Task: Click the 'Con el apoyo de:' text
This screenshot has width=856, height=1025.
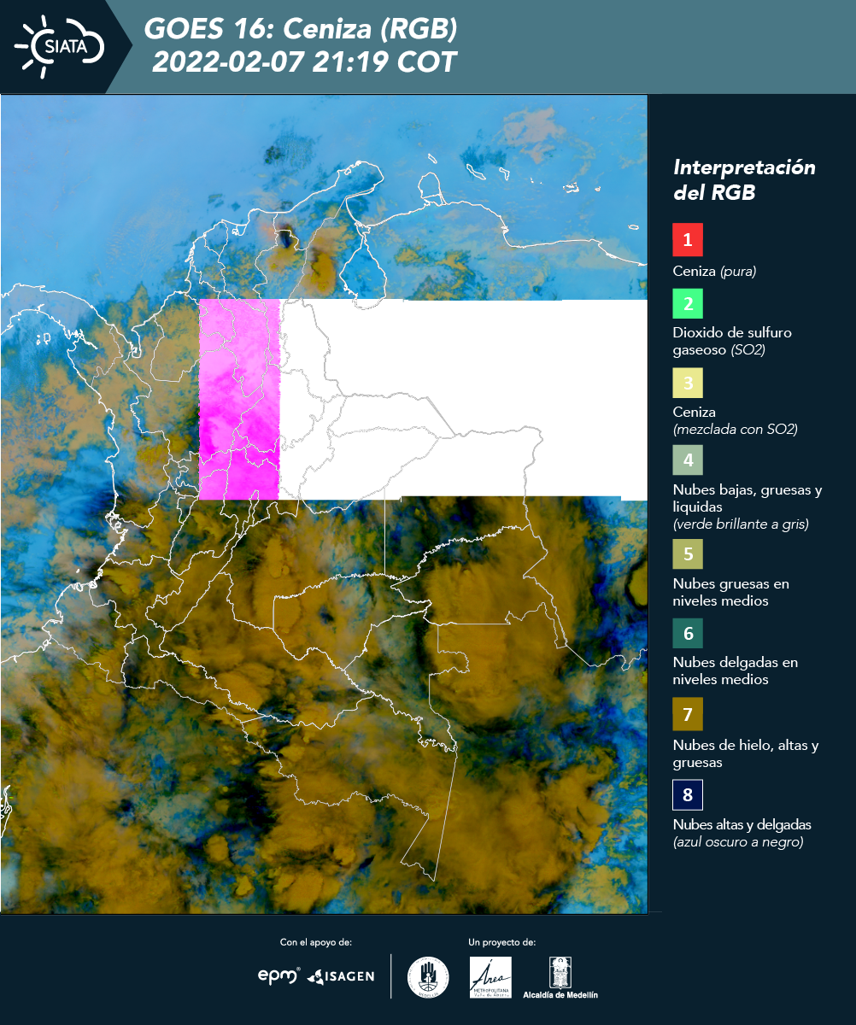Action: pyautogui.click(x=316, y=942)
